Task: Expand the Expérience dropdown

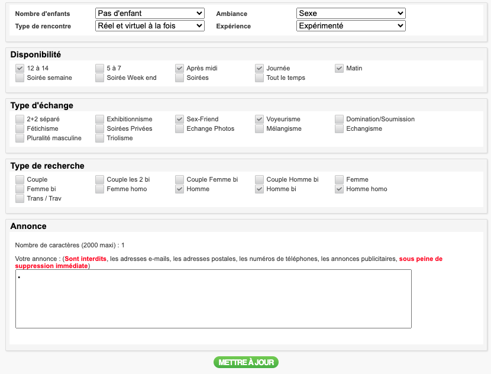Action: [350, 25]
